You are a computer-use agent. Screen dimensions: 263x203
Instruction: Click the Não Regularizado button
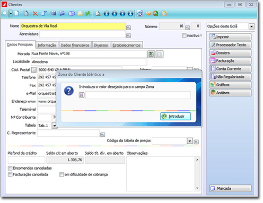tap(230, 77)
